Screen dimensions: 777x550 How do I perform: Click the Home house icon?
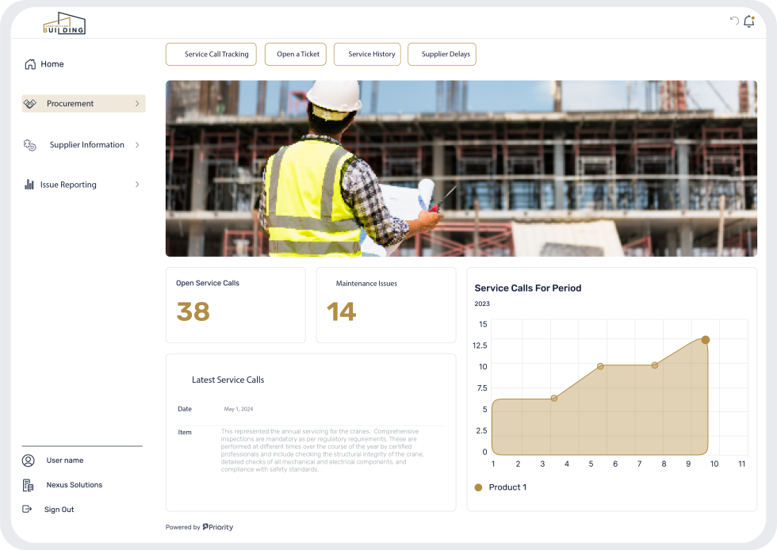(30, 64)
